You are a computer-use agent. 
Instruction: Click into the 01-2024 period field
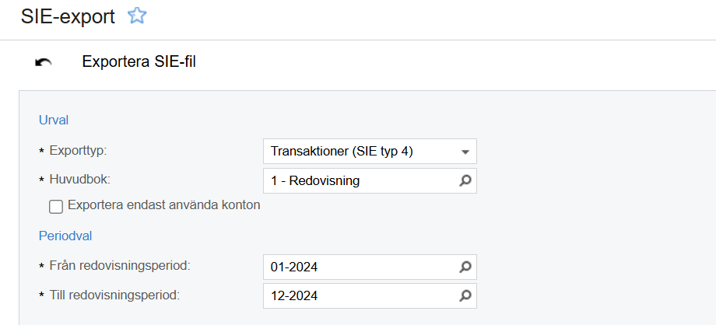coord(358,267)
